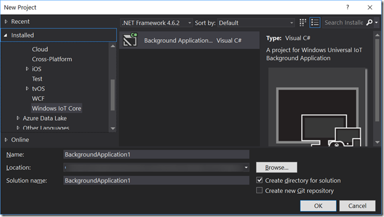Expand the iOS tree node
The width and height of the screenshot is (384, 217).
click(x=27, y=69)
